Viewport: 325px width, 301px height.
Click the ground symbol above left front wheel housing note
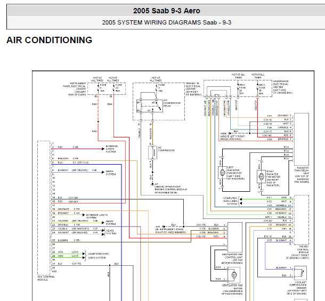click(x=230, y=133)
